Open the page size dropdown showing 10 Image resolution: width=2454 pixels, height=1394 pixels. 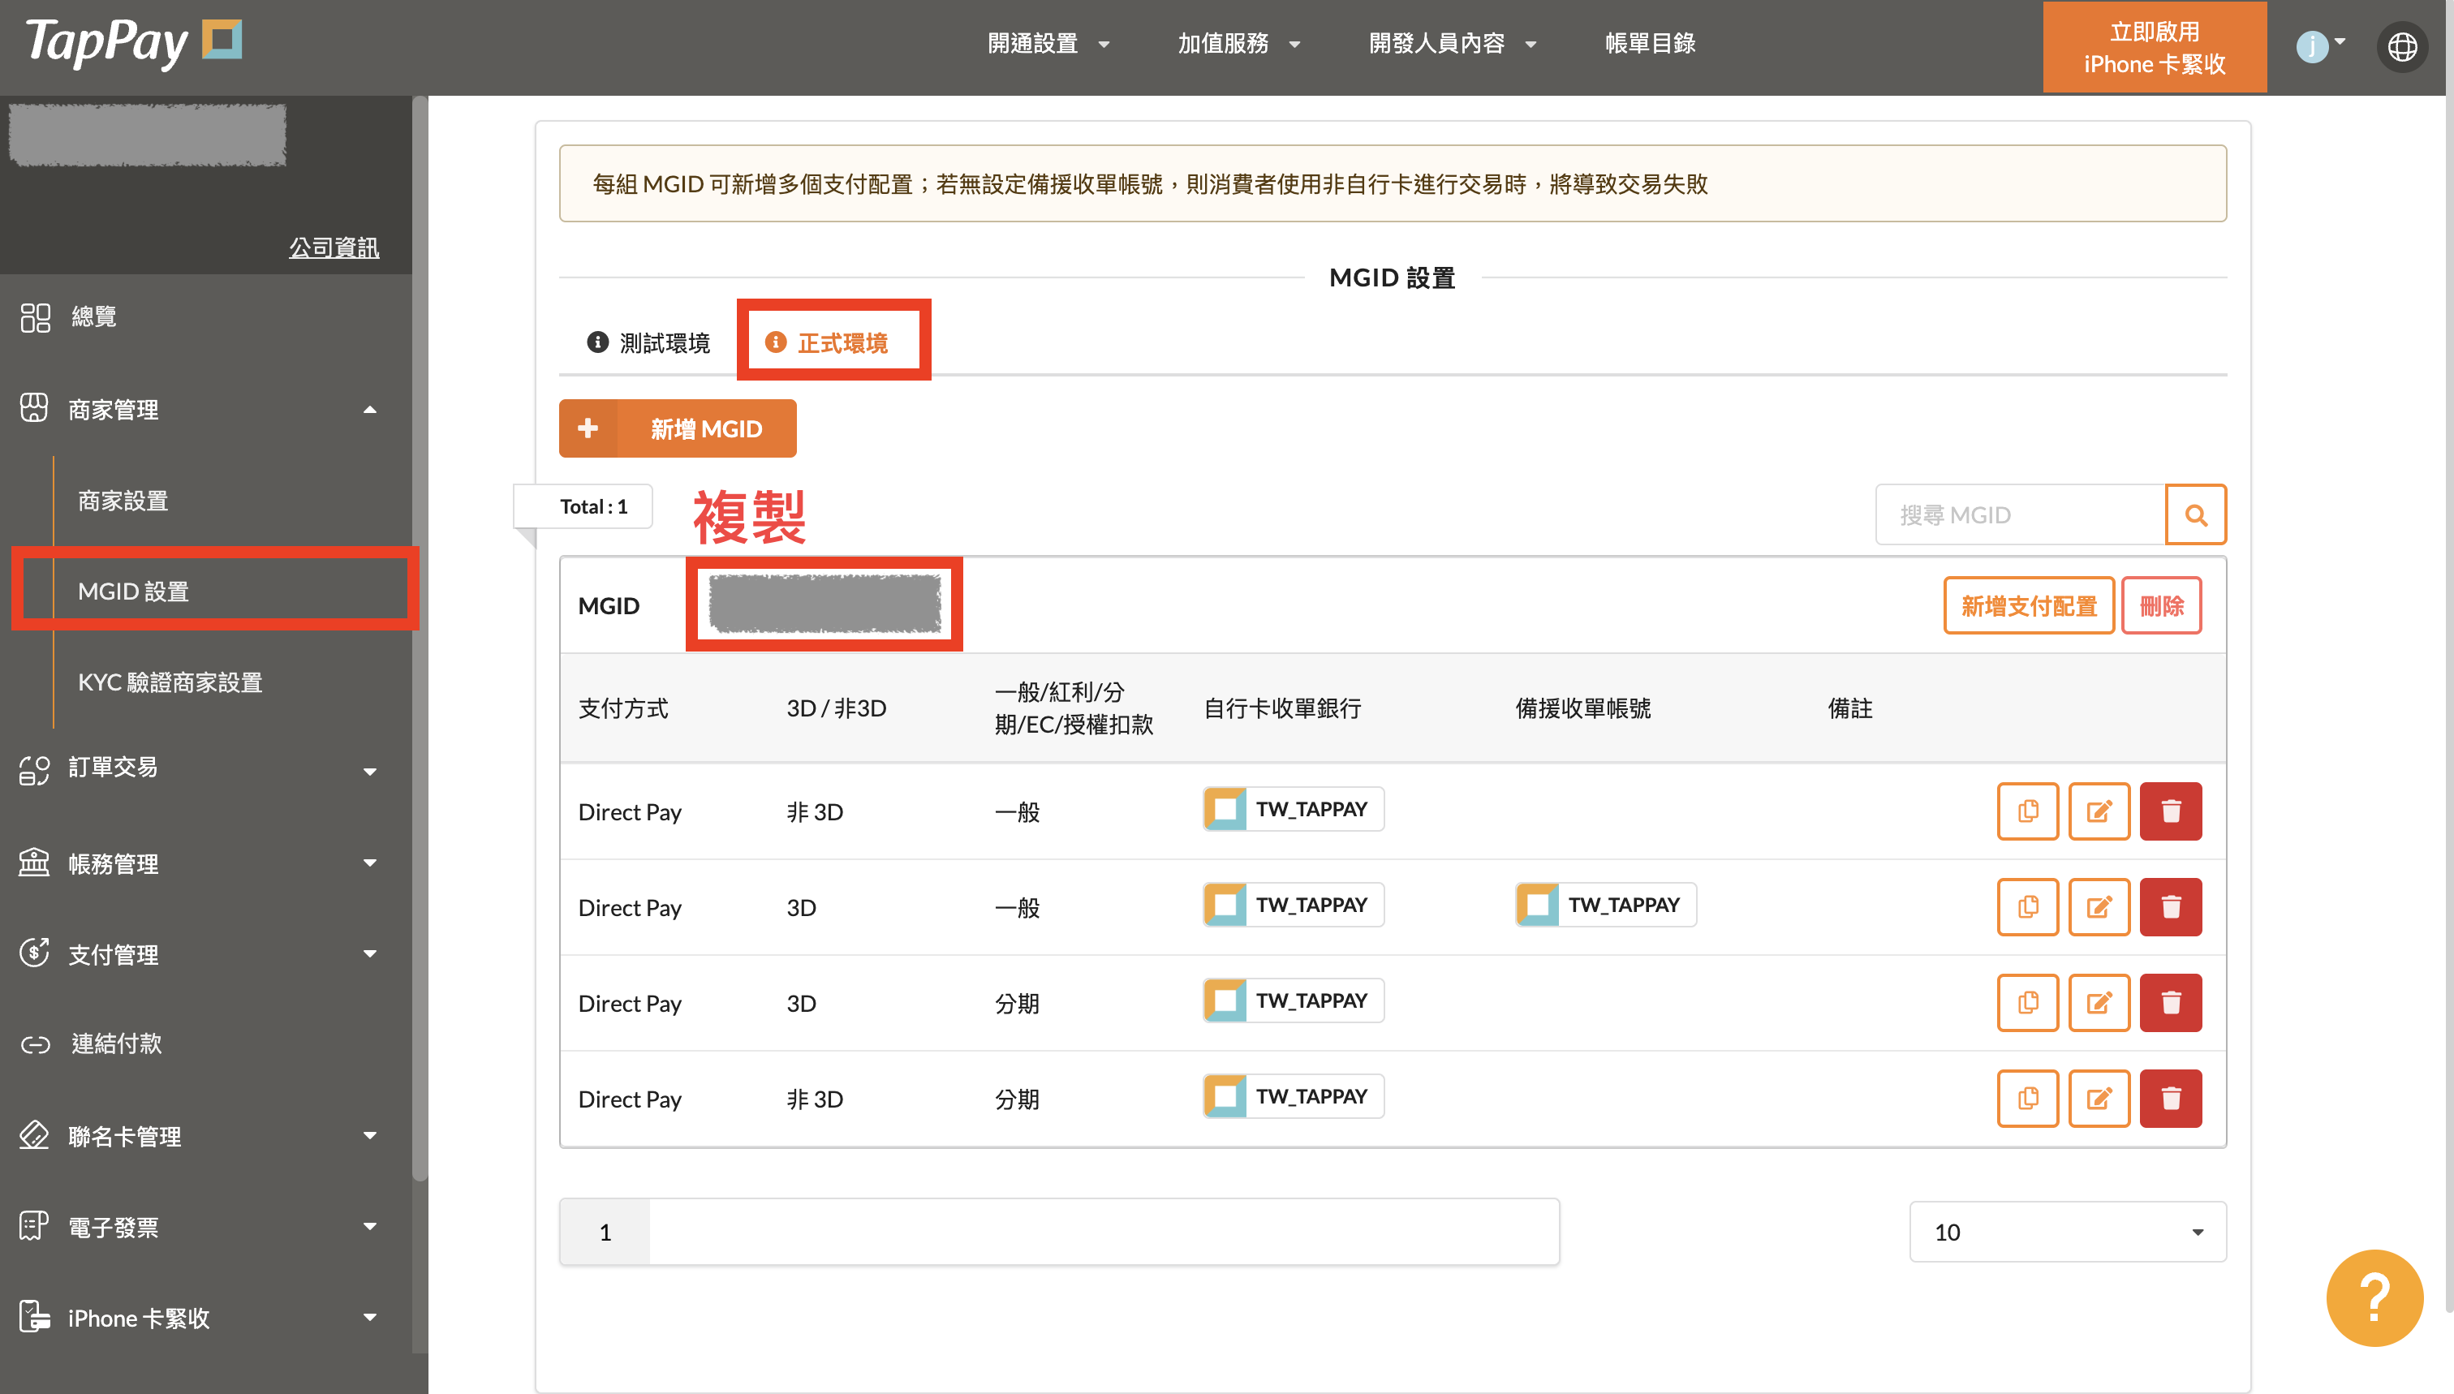[2066, 1231]
